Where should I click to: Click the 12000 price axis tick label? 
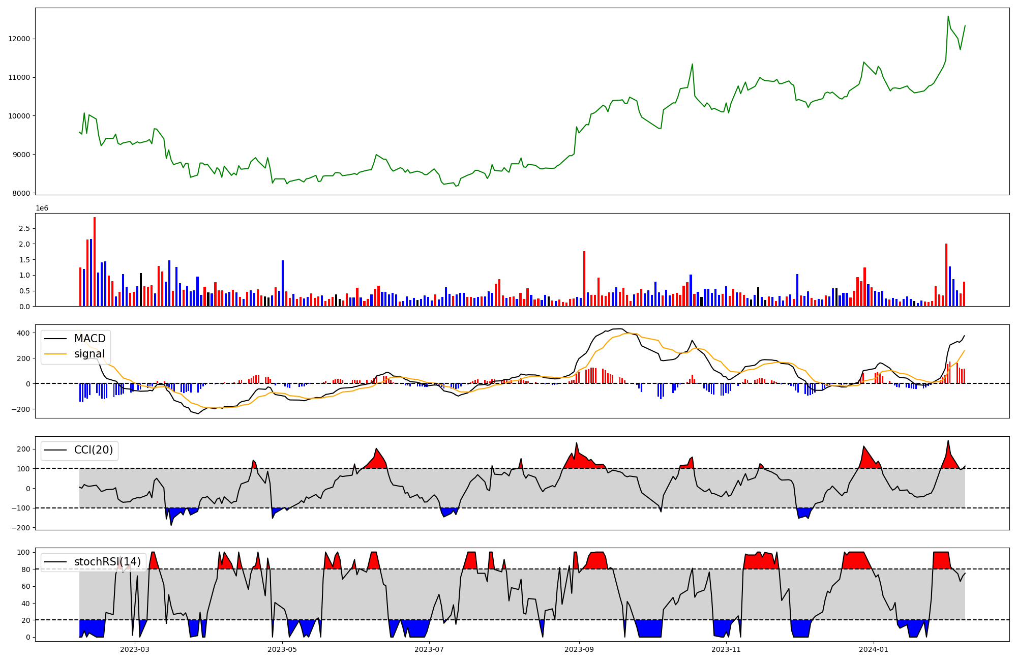click(x=19, y=39)
